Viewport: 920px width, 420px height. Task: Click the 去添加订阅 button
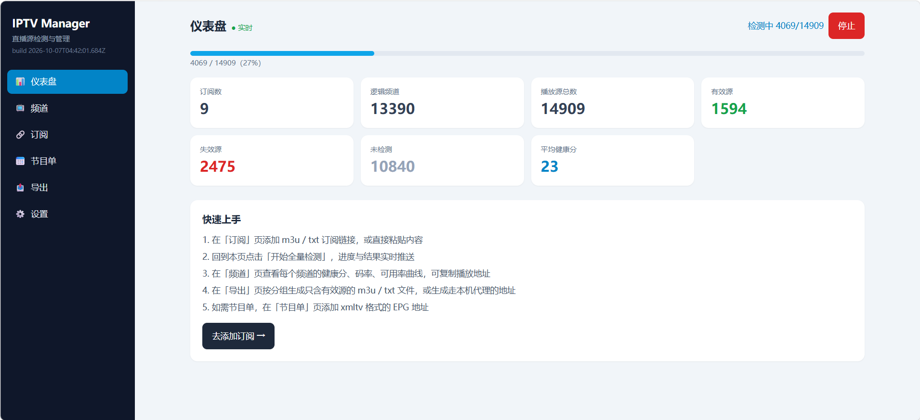coord(238,336)
